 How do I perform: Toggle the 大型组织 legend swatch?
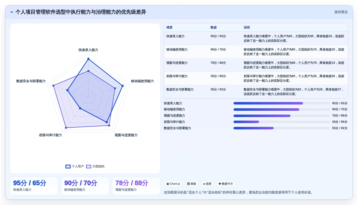[x=89, y=166]
